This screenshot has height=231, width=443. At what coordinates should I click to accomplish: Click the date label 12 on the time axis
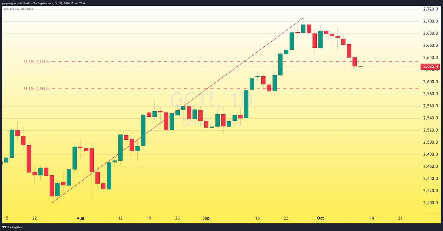[120, 218]
